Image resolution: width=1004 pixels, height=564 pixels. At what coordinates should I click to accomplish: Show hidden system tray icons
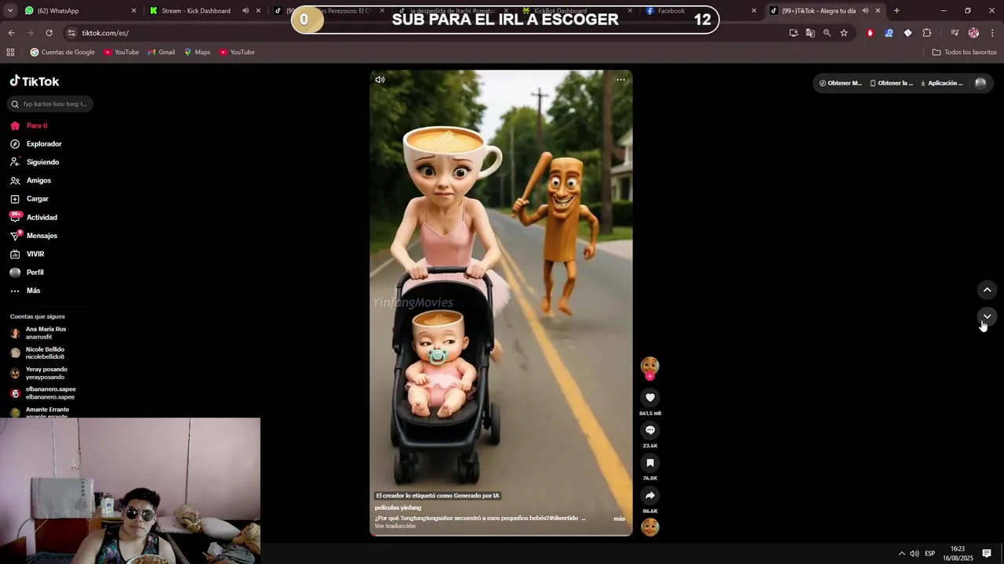coord(901,554)
